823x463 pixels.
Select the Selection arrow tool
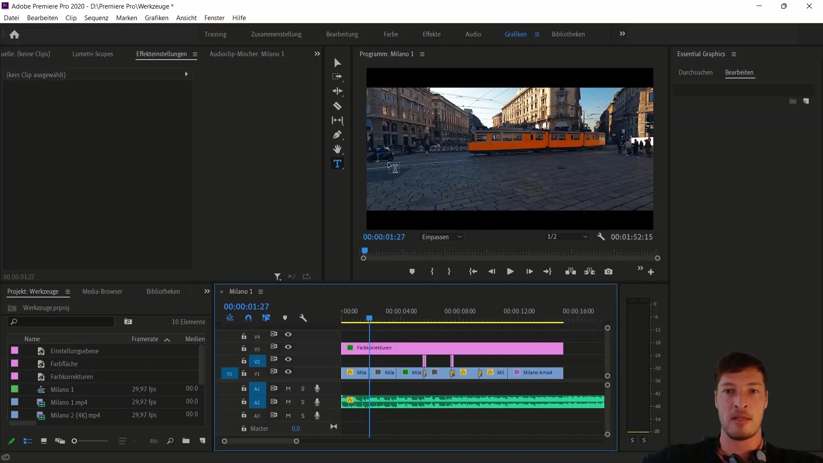(337, 63)
